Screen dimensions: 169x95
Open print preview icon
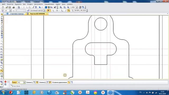[19, 7]
